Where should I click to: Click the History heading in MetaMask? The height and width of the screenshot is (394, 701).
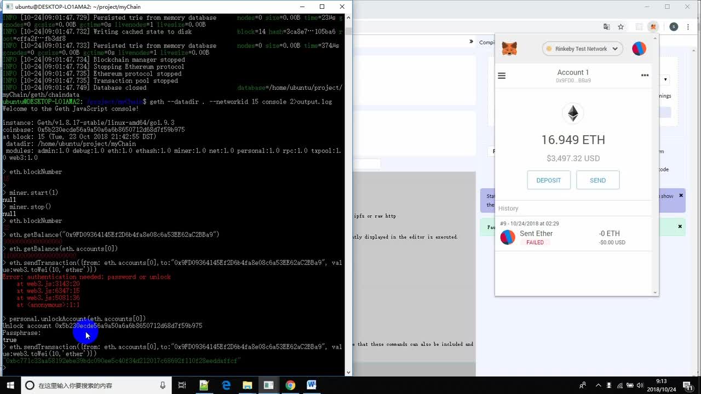click(x=508, y=208)
